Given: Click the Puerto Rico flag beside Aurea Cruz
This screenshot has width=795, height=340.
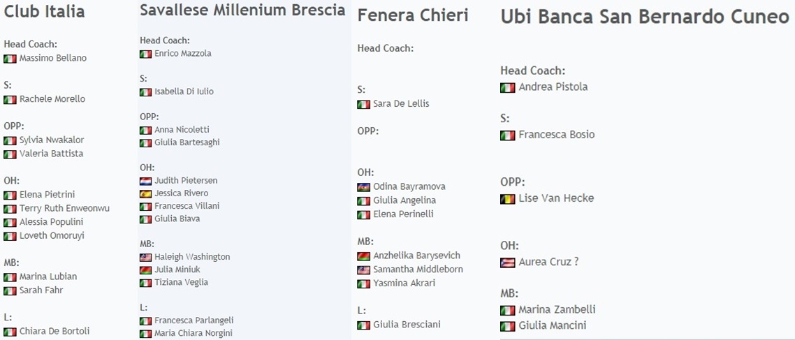Looking at the screenshot, I should tap(508, 263).
